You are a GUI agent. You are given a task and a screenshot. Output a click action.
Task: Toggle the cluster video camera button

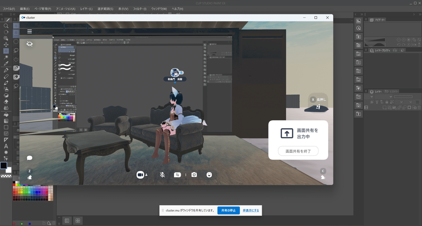[x=140, y=175]
